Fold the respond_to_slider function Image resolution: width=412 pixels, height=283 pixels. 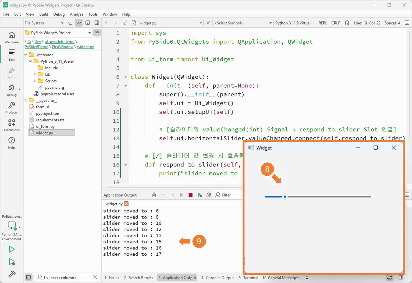(x=126, y=165)
